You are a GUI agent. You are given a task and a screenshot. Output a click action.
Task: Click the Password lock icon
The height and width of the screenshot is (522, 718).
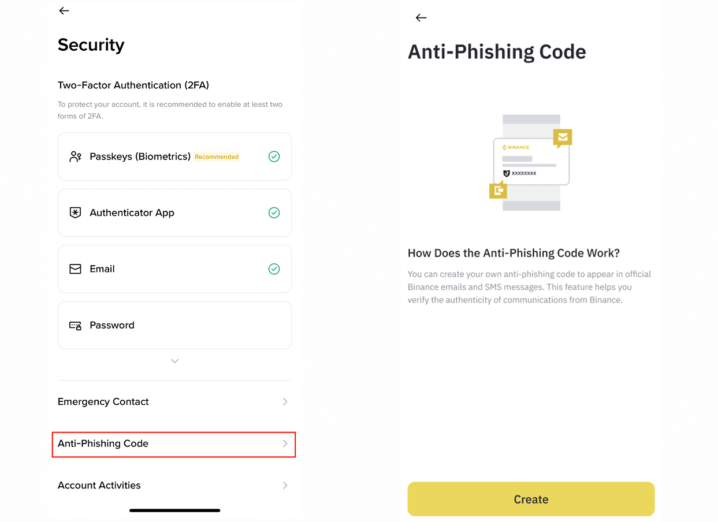click(75, 326)
